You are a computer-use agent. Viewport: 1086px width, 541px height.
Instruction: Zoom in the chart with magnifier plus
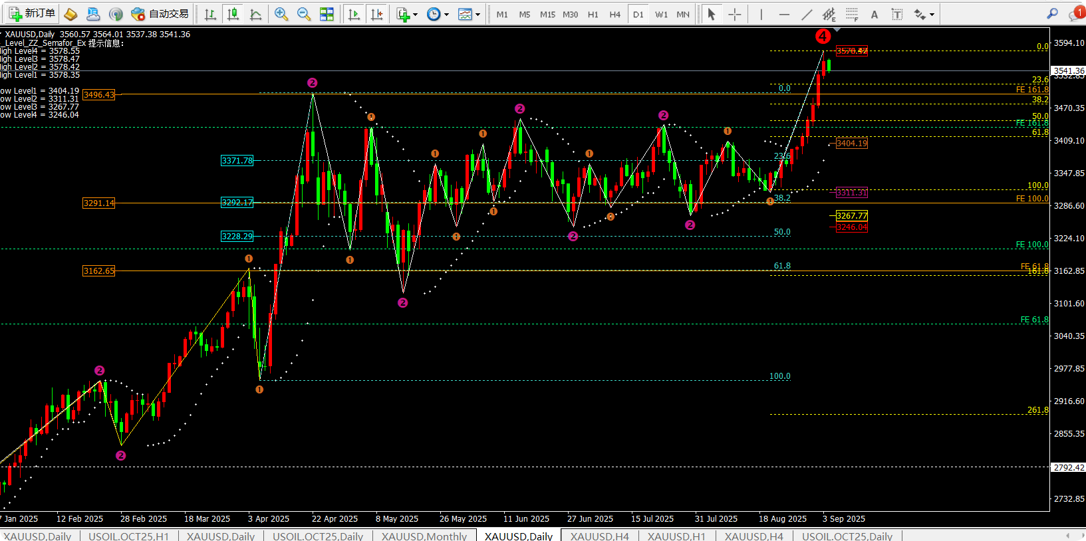281,14
